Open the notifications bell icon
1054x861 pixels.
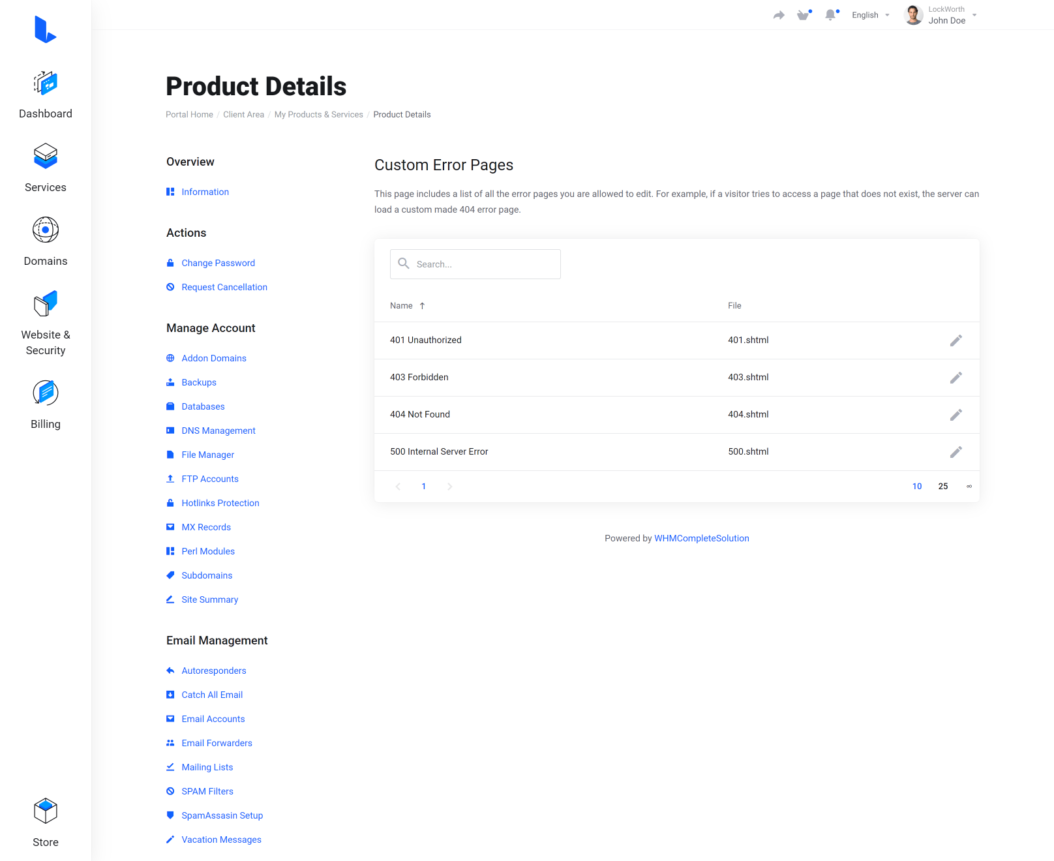pos(830,15)
